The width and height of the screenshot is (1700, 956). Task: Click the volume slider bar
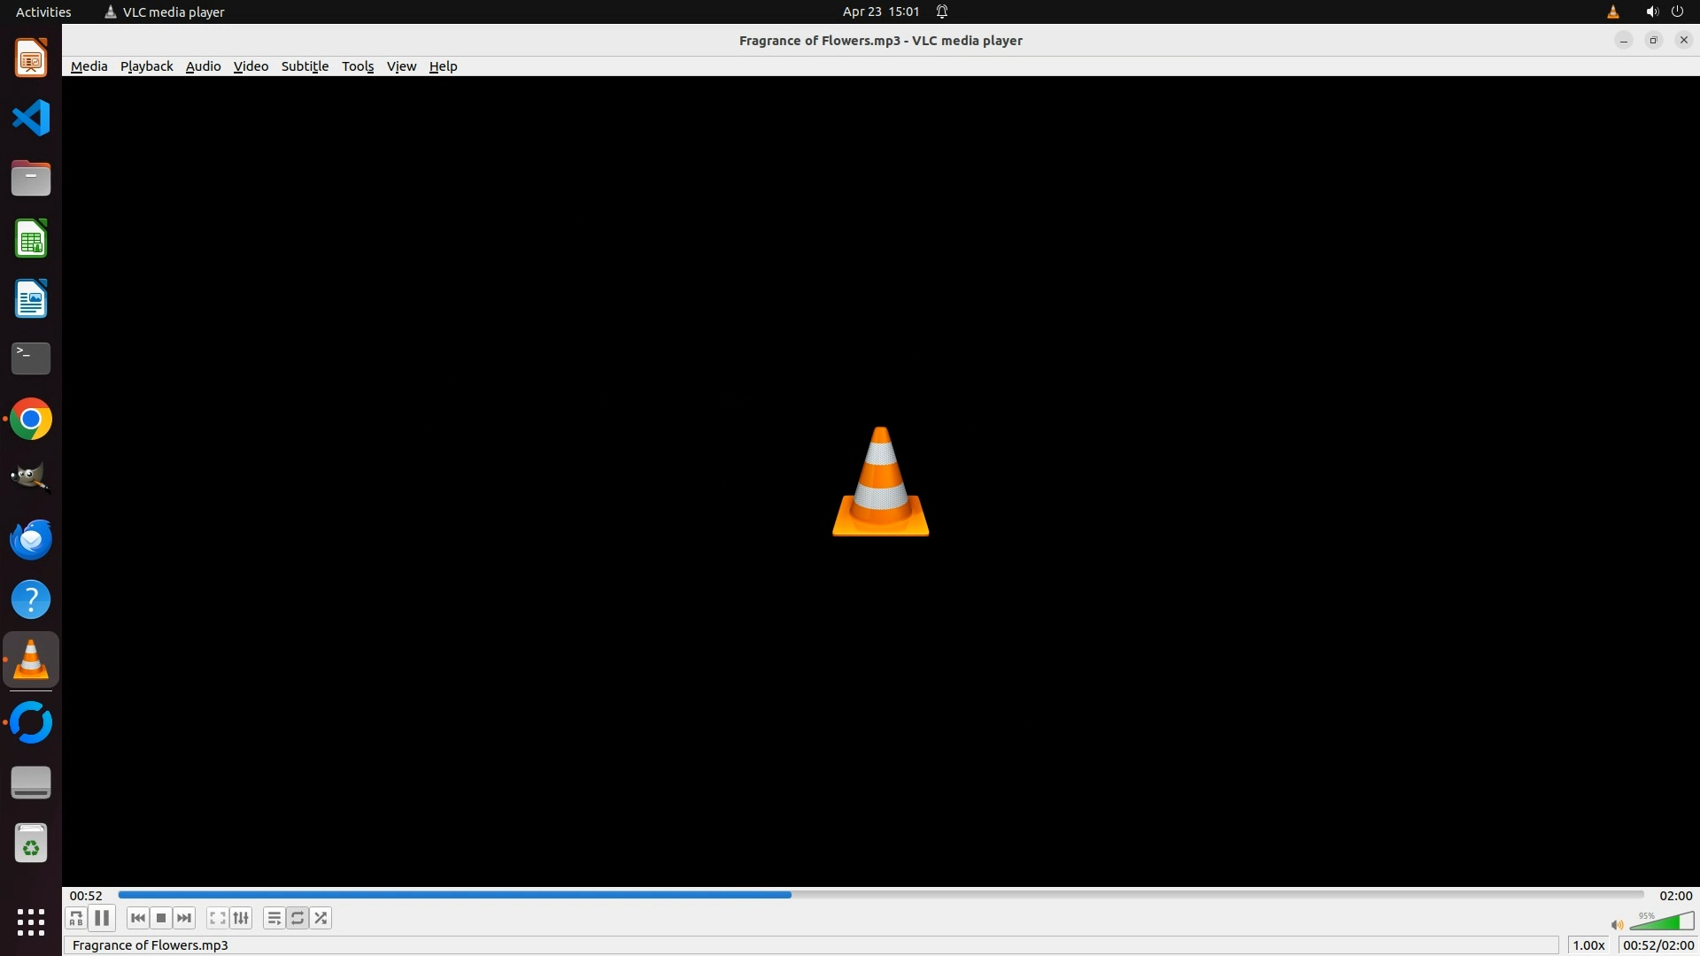(x=1663, y=923)
